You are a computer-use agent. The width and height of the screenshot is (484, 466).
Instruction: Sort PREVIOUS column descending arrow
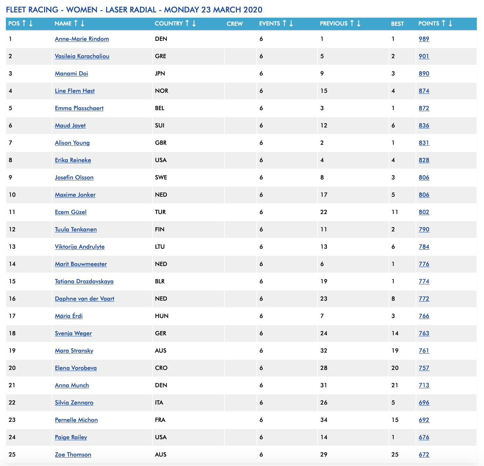coord(359,23)
